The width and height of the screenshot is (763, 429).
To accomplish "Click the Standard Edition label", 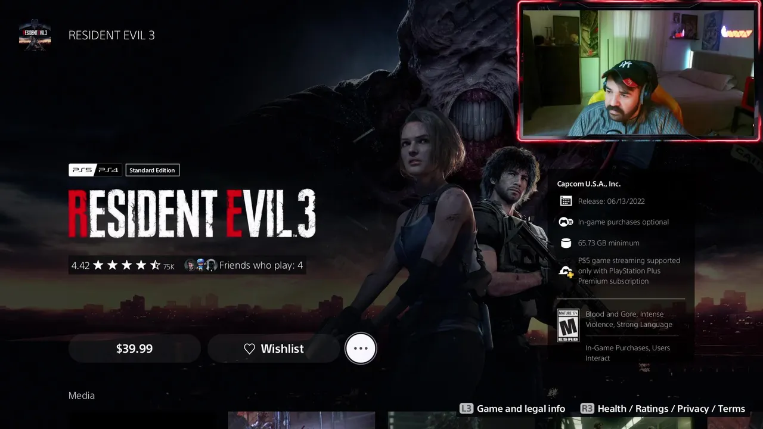I will [152, 170].
